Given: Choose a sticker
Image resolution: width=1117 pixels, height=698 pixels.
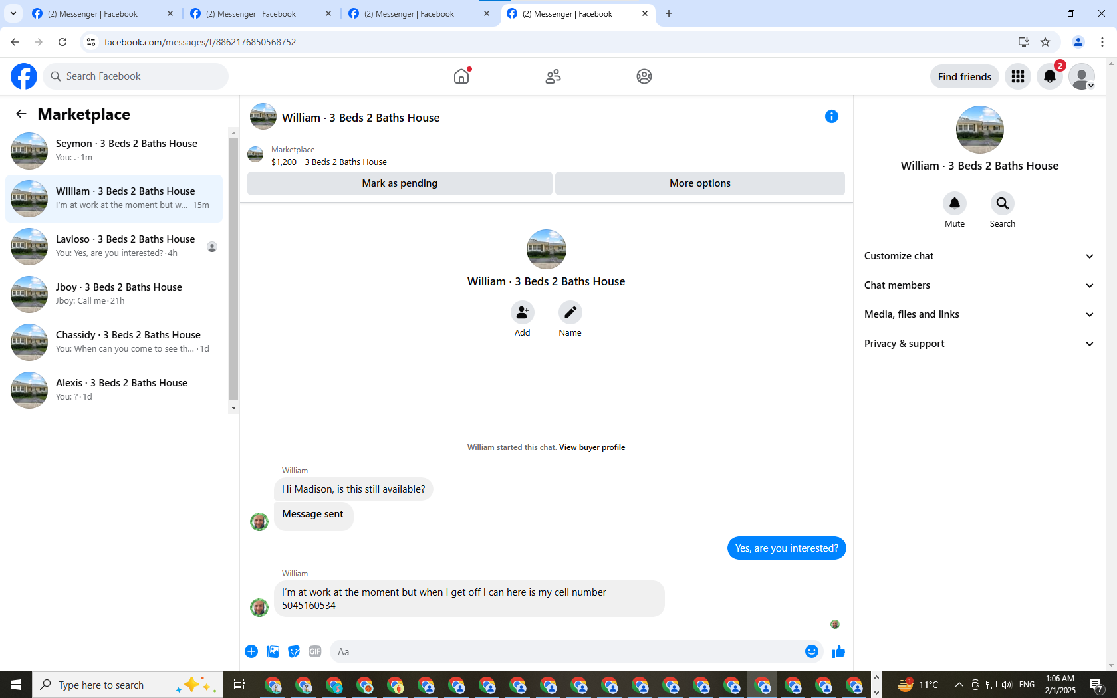Looking at the screenshot, I should coord(294,651).
